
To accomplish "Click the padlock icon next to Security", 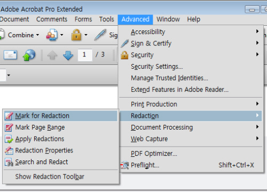I will 124,55.
